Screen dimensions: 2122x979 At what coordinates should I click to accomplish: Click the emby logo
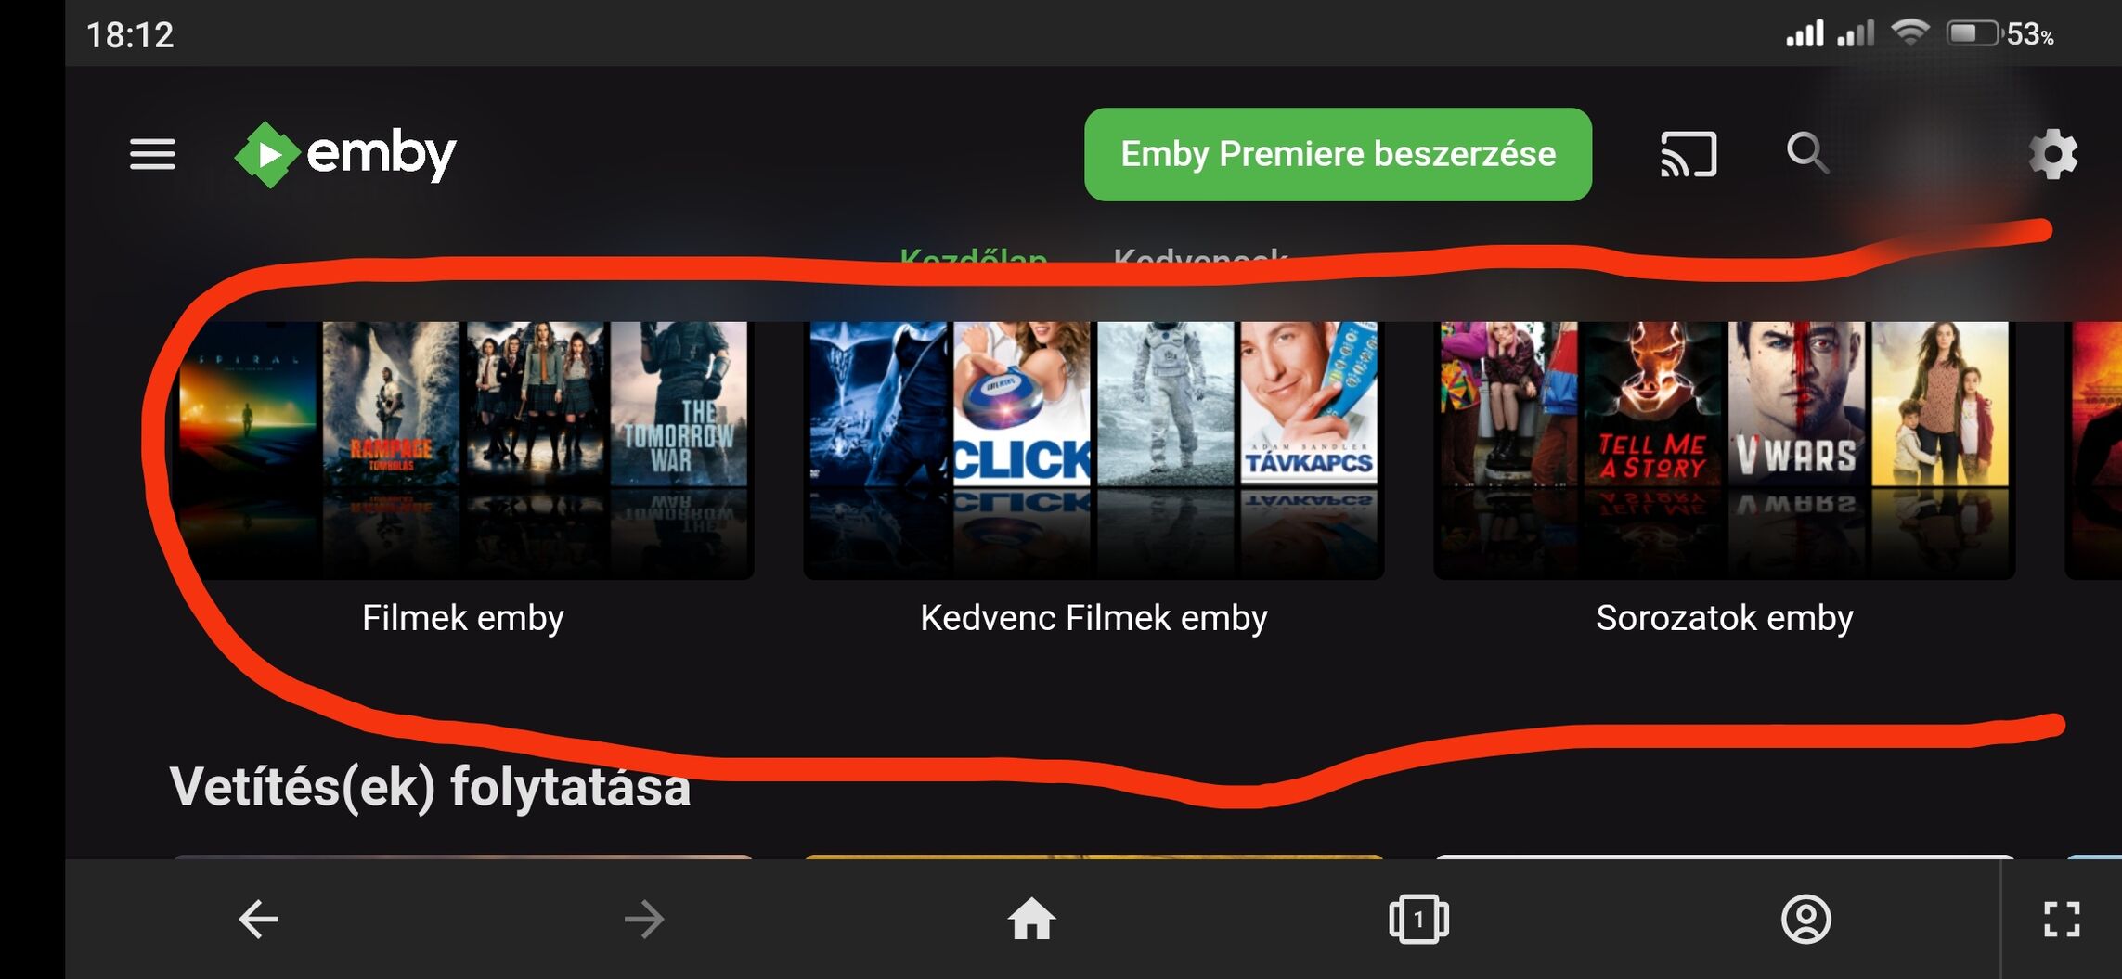coord(345,154)
